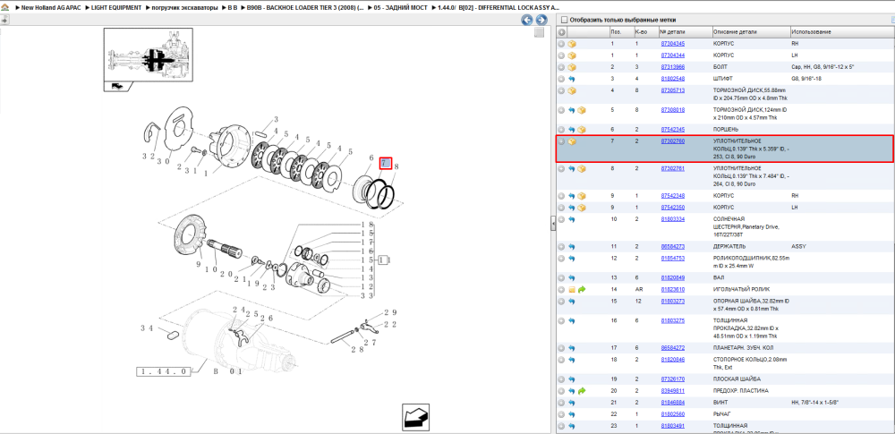Screen dimensions: 895x434
Task: Toggle the circle marker for part 87313966
Action: 562,67
